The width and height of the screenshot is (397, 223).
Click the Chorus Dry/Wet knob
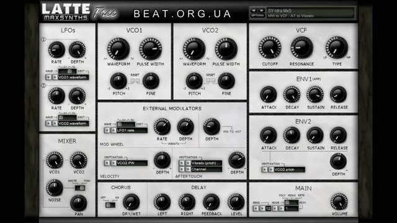tap(131, 202)
